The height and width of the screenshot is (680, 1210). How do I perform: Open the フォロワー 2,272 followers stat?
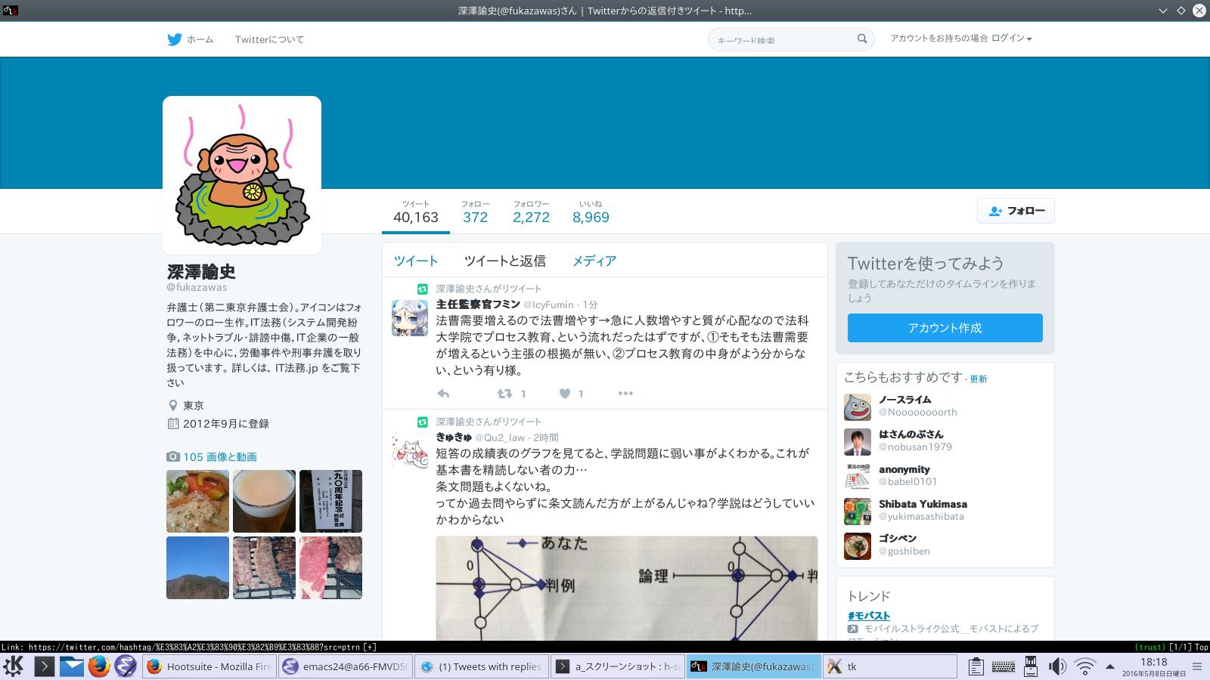click(531, 212)
